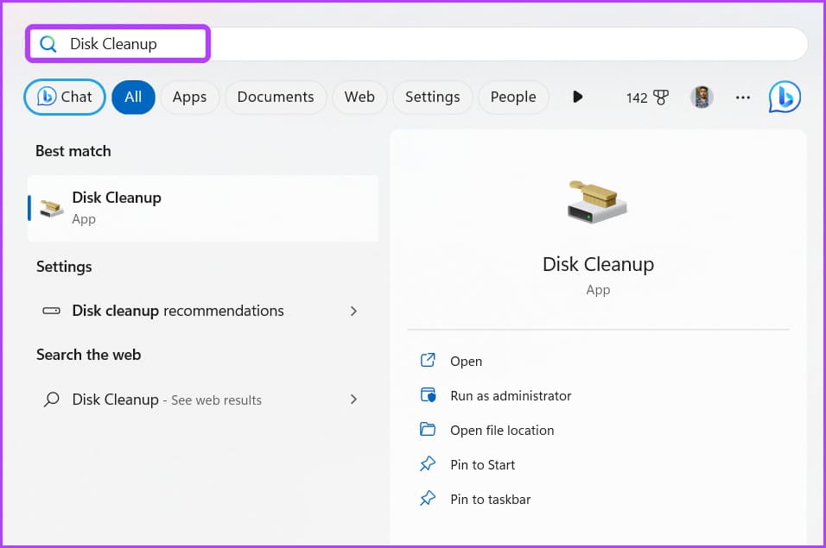
Task: Click the Open action's launch icon
Action: click(x=428, y=360)
